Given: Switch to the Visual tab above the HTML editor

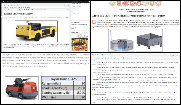Looking at the screenshot, I should pyautogui.click(x=173, y=55).
